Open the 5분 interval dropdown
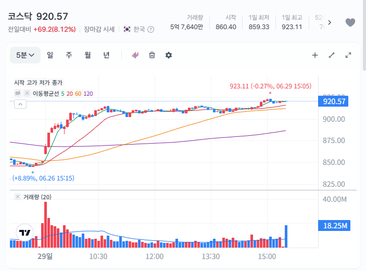 25,55
